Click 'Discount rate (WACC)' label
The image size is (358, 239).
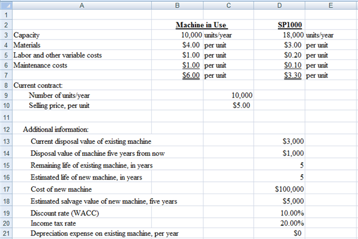(65, 213)
